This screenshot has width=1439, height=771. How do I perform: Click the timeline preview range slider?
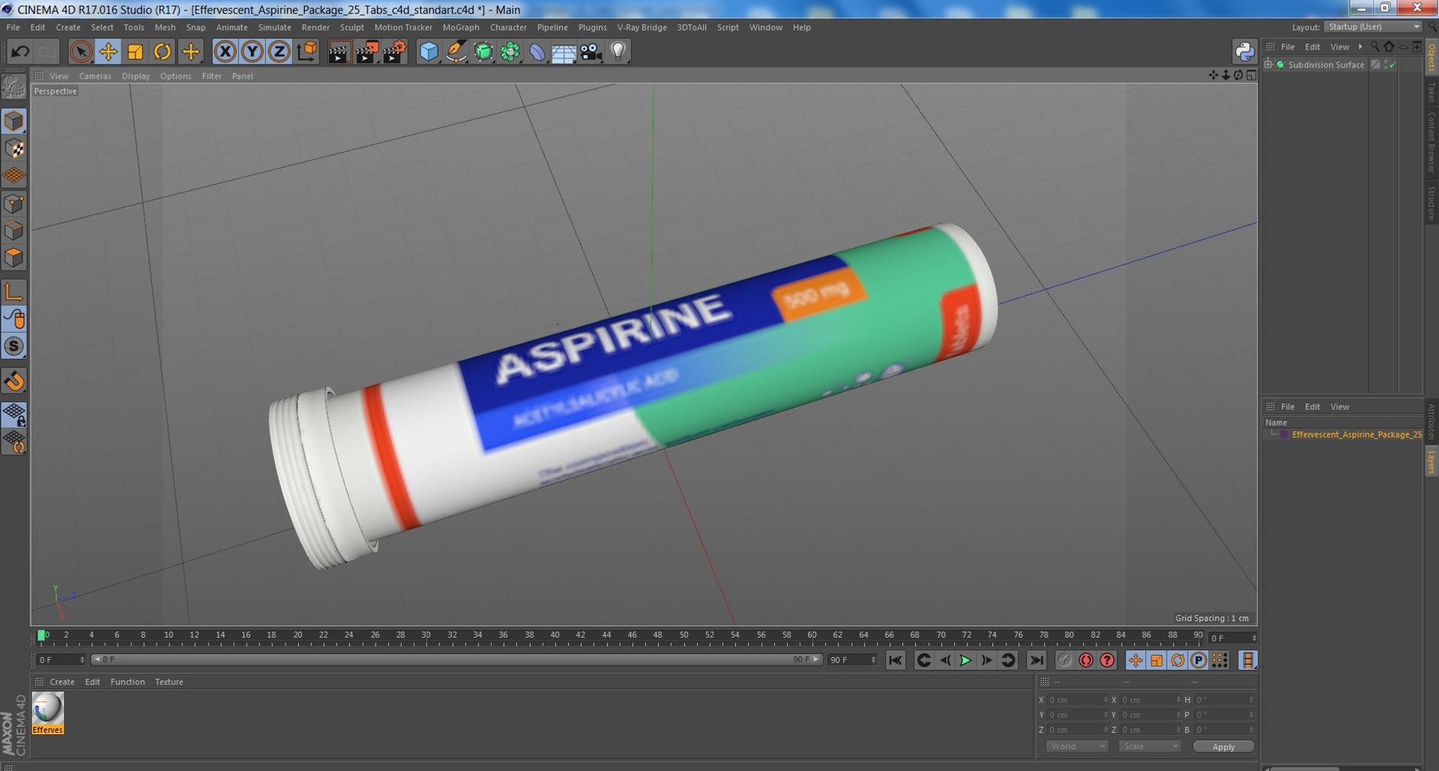[457, 660]
